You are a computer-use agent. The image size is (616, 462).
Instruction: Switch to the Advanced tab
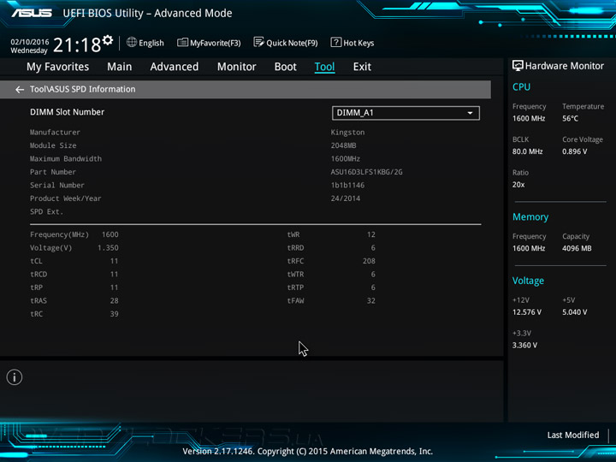(174, 67)
